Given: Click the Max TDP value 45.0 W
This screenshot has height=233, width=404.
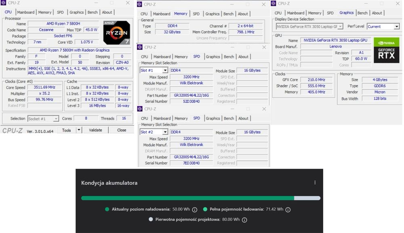Looking at the screenshot, I should (x=91, y=30).
